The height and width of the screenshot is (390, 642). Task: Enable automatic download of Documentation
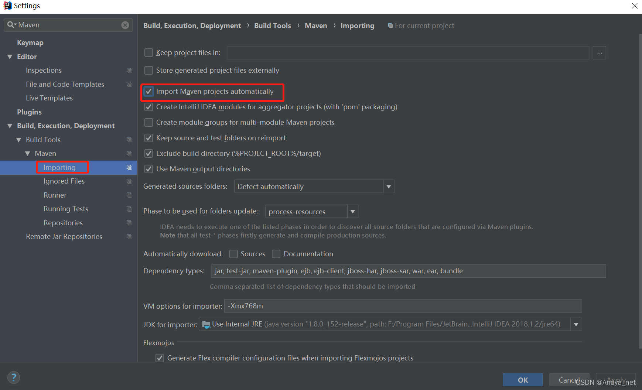point(276,254)
